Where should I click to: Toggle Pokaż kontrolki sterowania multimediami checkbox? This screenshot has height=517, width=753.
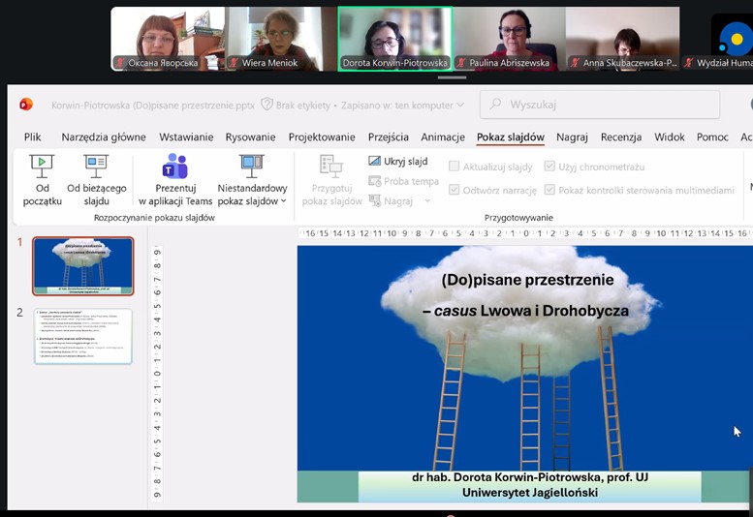coord(550,190)
